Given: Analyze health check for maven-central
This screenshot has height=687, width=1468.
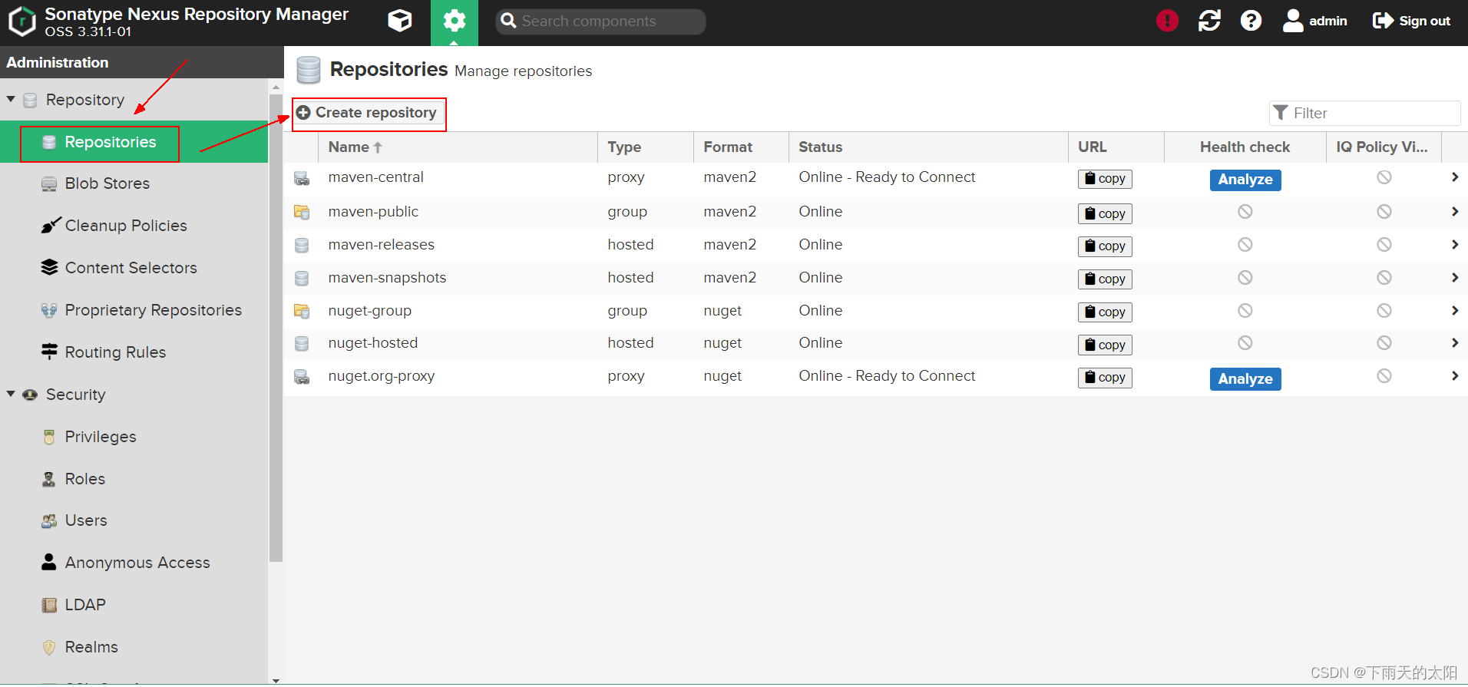Looking at the screenshot, I should click(x=1245, y=180).
